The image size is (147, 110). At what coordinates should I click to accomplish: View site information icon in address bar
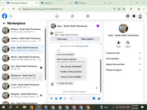click(20, 9)
